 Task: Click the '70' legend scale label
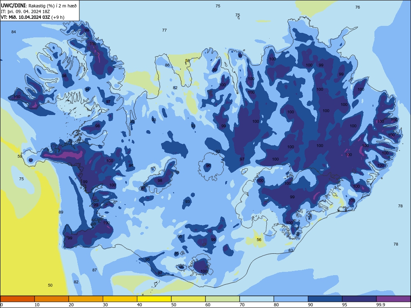pyautogui.click(x=242, y=305)
